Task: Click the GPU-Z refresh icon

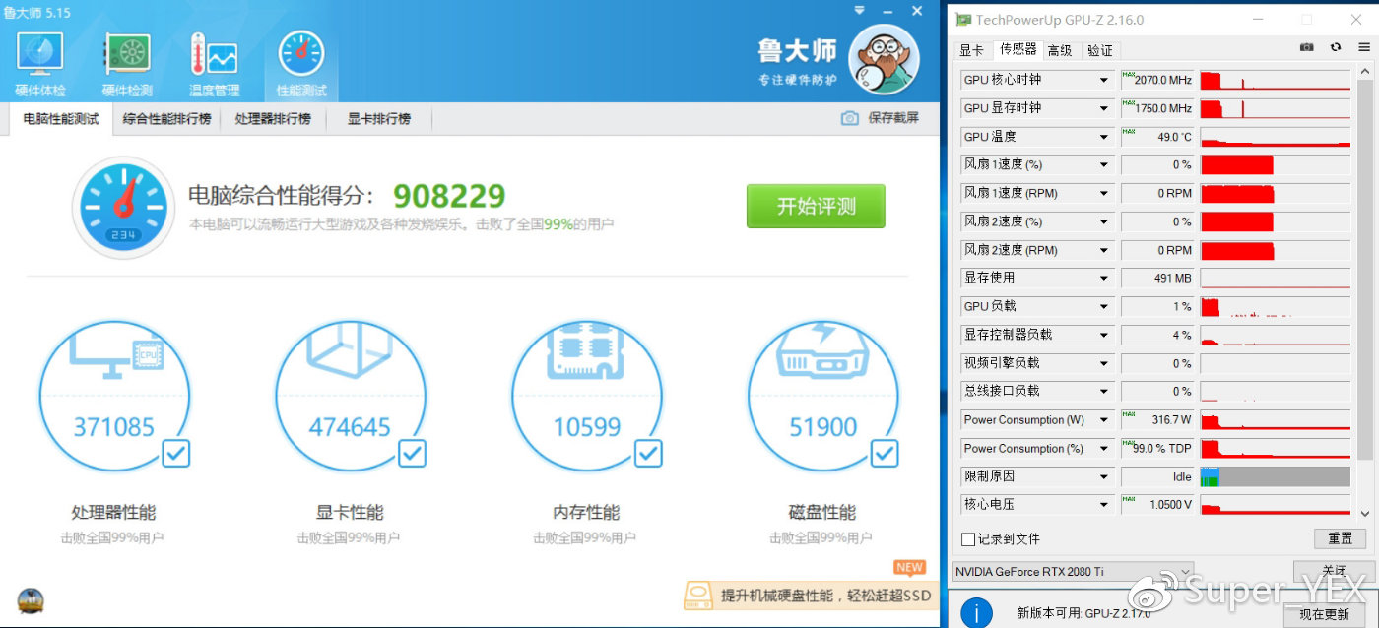Action: click(1336, 47)
